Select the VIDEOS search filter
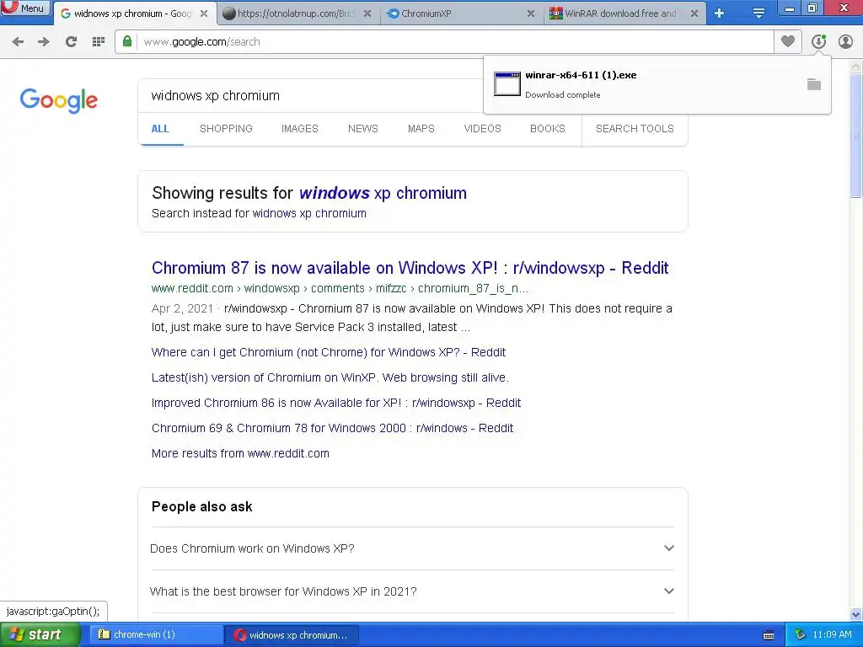This screenshot has width=863, height=647. [483, 129]
